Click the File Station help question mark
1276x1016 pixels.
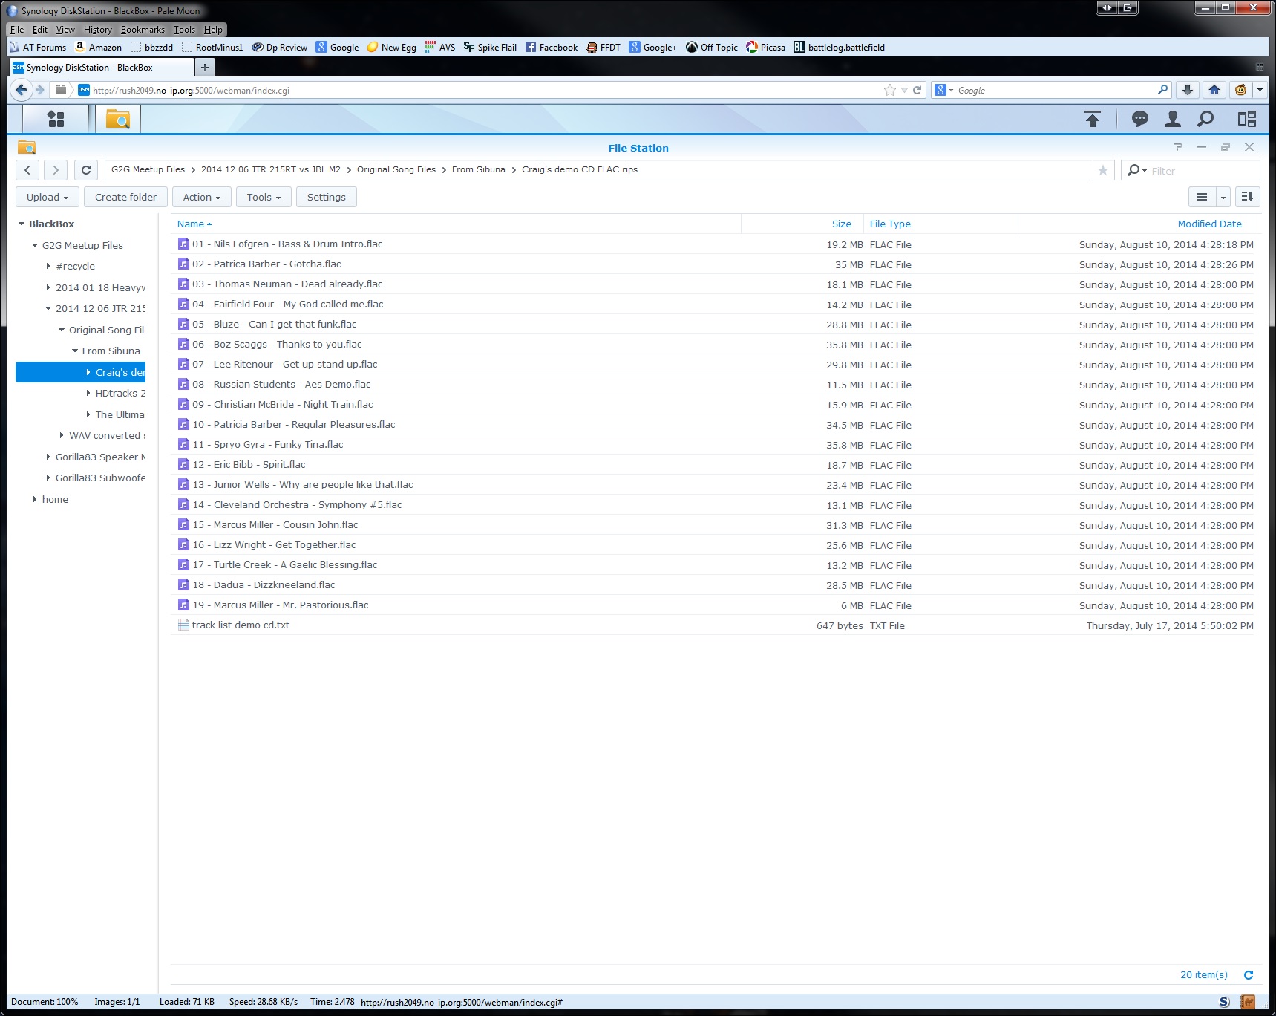point(1178,147)
